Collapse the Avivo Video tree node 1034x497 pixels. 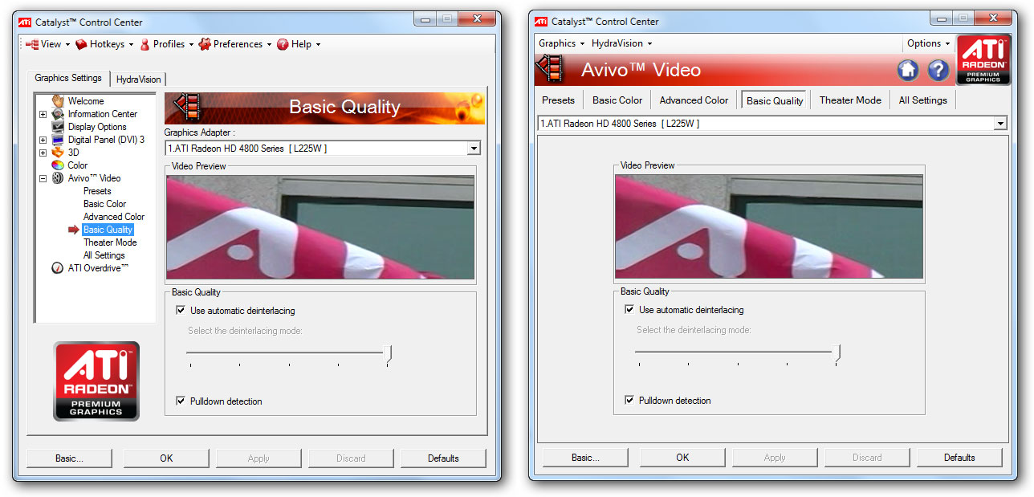pos(43,178)
